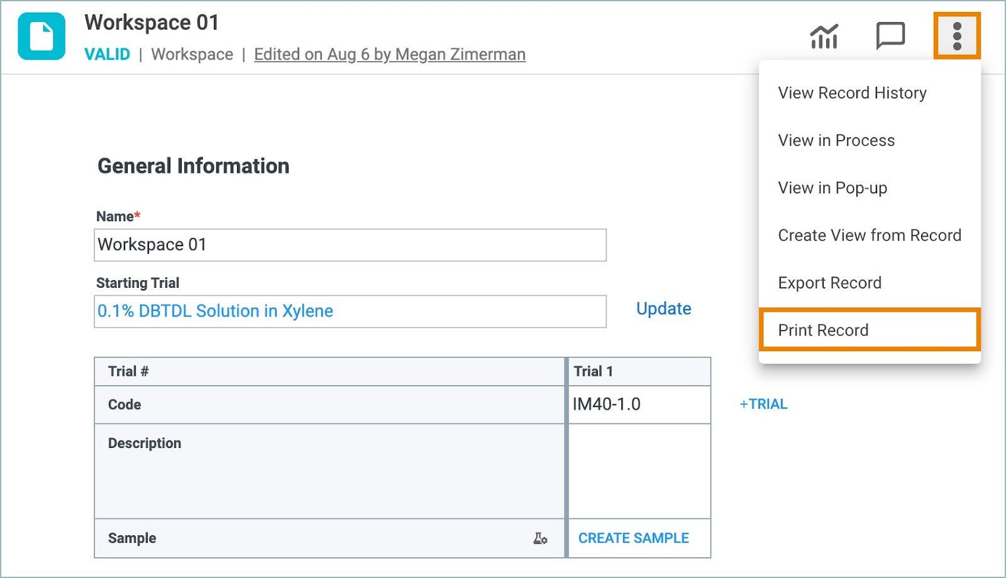Click the Code row label
The height and width of the screenshot is (578, 1006).
[124, 405]
